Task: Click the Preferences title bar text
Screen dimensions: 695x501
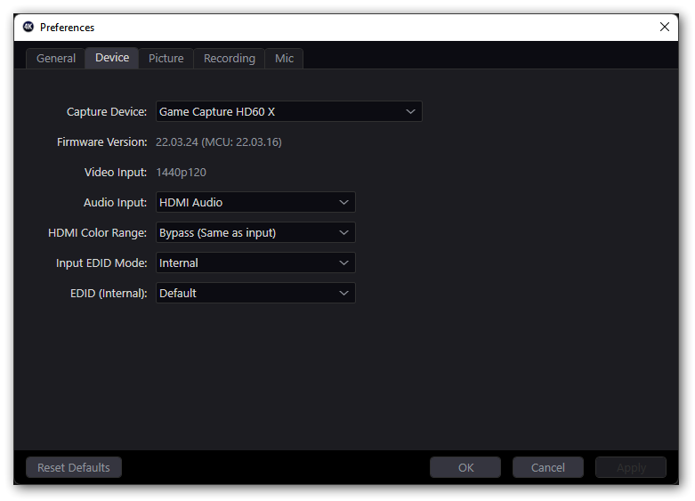Action: tap(67, 28)
